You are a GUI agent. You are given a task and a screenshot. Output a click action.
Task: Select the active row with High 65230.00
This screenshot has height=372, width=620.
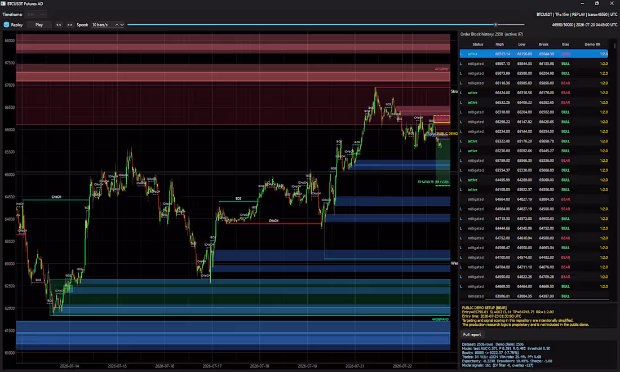(x=534, y=150)
